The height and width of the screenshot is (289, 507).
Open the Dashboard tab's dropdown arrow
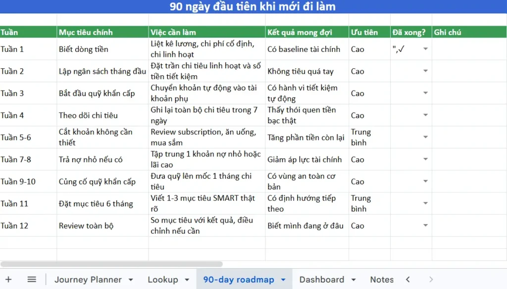354,280
